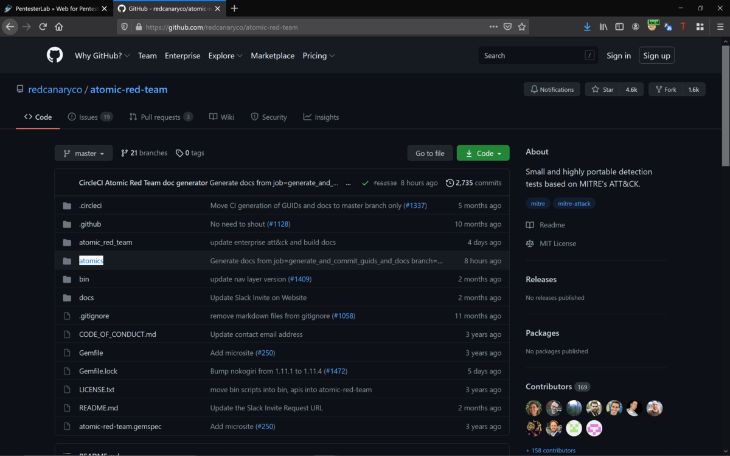Click the red T extension icon

click(x=684, y=27)
